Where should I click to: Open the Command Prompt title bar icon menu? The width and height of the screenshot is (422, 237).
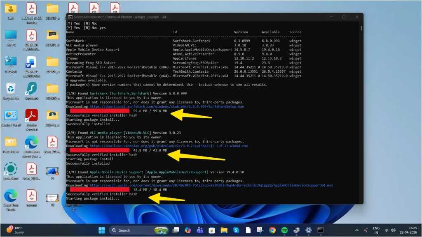(x=70, y=17)
